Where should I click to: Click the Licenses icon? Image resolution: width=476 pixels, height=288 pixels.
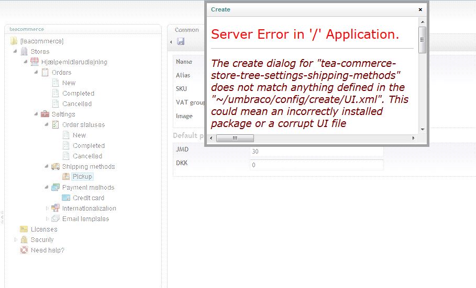pos(24,229)
